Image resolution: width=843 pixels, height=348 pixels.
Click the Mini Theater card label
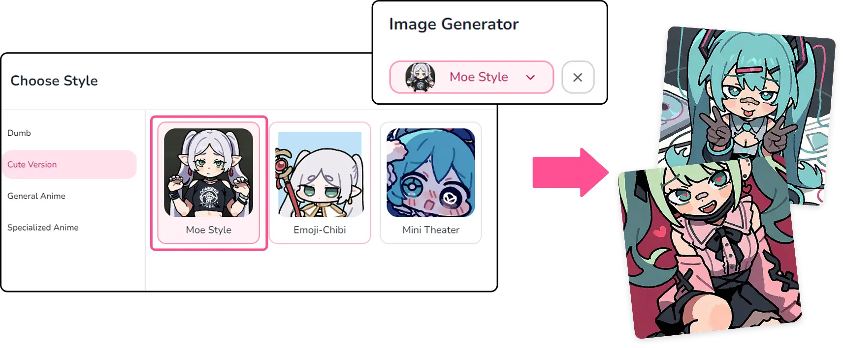pos(431,230)
